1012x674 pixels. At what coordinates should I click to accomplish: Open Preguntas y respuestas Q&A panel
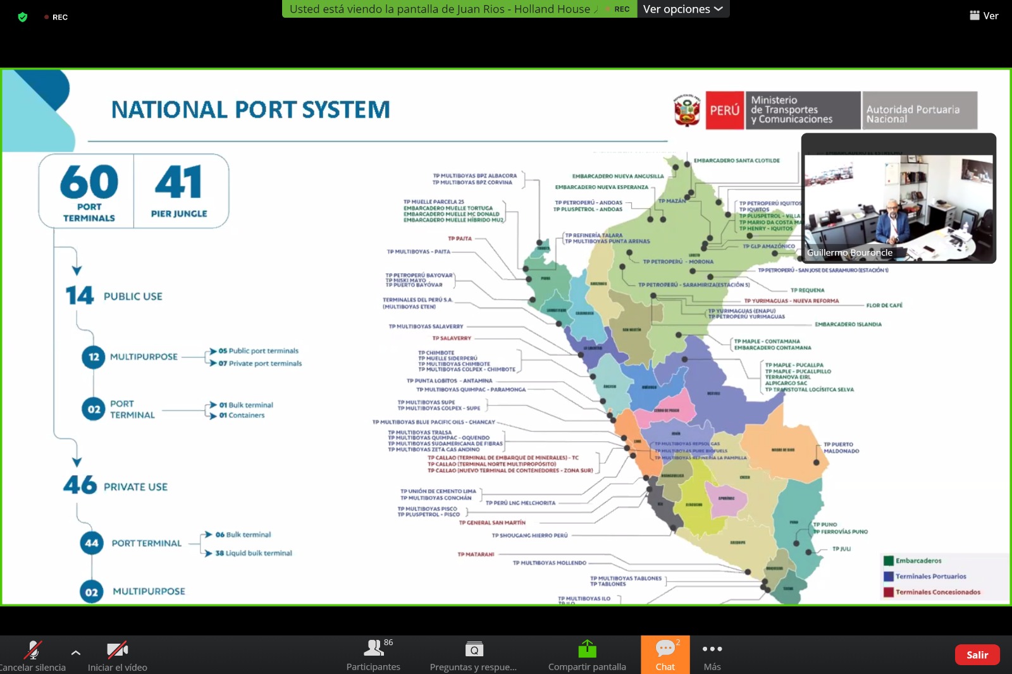click(x=473, y=654)
